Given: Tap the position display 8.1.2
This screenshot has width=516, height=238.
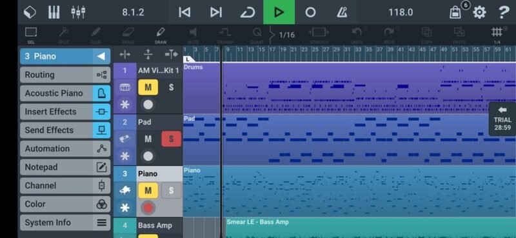Looking at the screenshot, I should [x=134, y=12].
